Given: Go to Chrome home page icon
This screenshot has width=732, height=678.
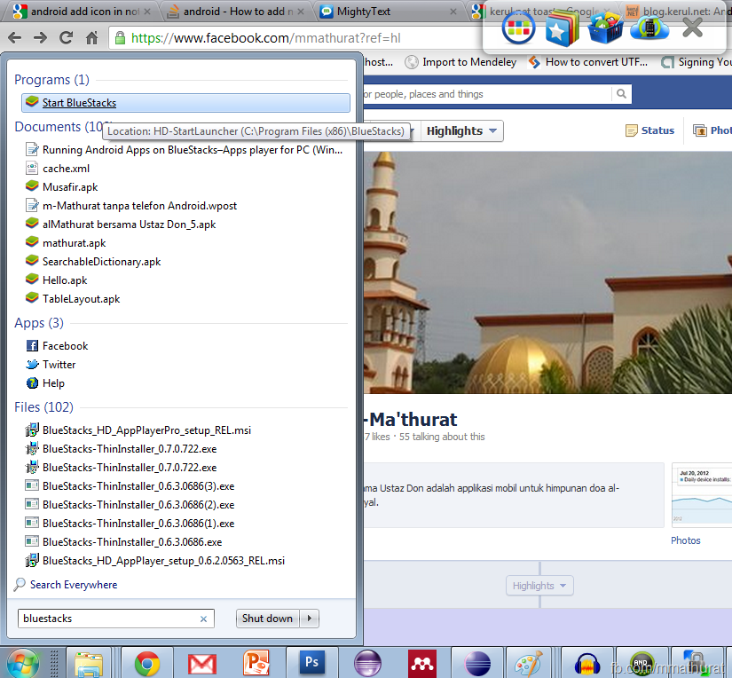Looking at the screenshot, I should click(91, 38).
